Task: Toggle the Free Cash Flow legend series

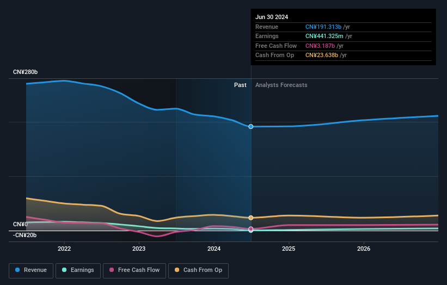Action: [134, 270]
